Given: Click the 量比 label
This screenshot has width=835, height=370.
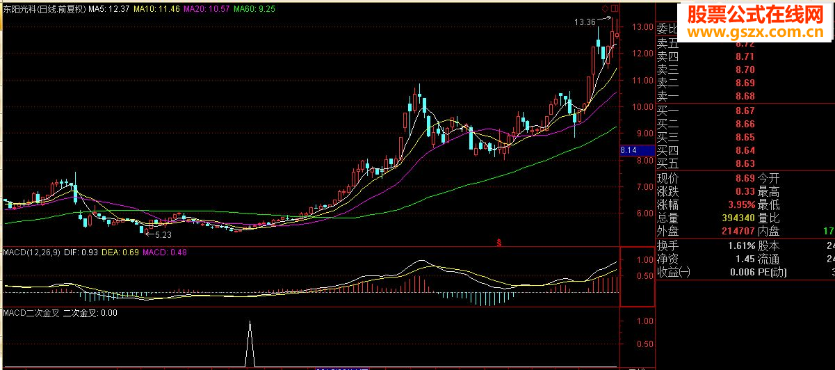Looking at the screenshot, I should 768,218.
